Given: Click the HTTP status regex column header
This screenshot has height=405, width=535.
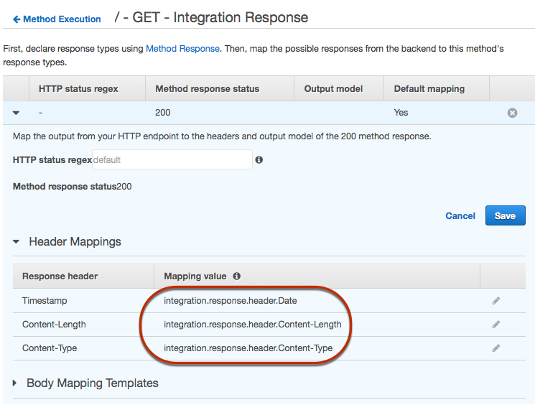Looking at the screenshot, I should tap(78, 89).
